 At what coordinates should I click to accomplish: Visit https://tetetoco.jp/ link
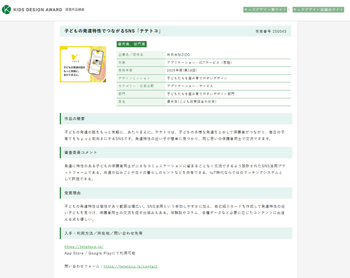pos(84,247)
